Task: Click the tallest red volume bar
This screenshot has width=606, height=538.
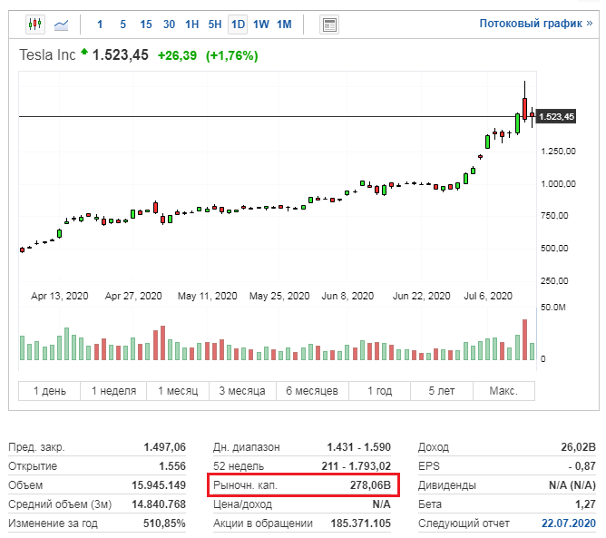Action: [x=525, y=339]
